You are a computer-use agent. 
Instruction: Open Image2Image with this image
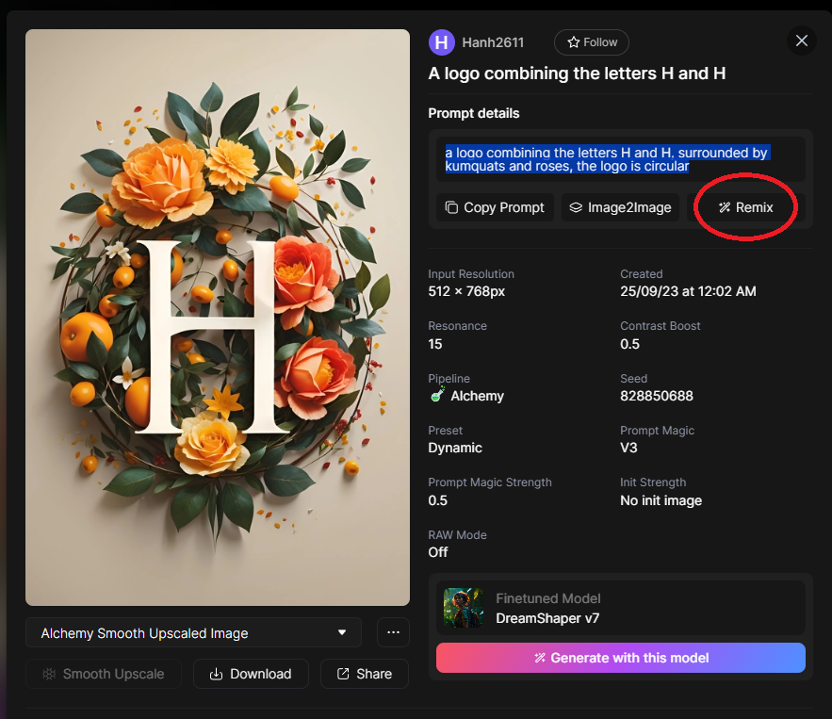tap(620, 207)
